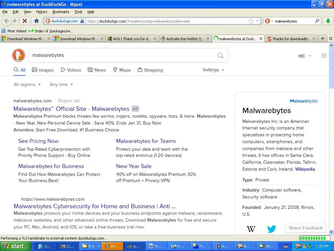Click the Share Feedback button
The image size is (334, 251).
pyautogui.click(x=305, y=228)
